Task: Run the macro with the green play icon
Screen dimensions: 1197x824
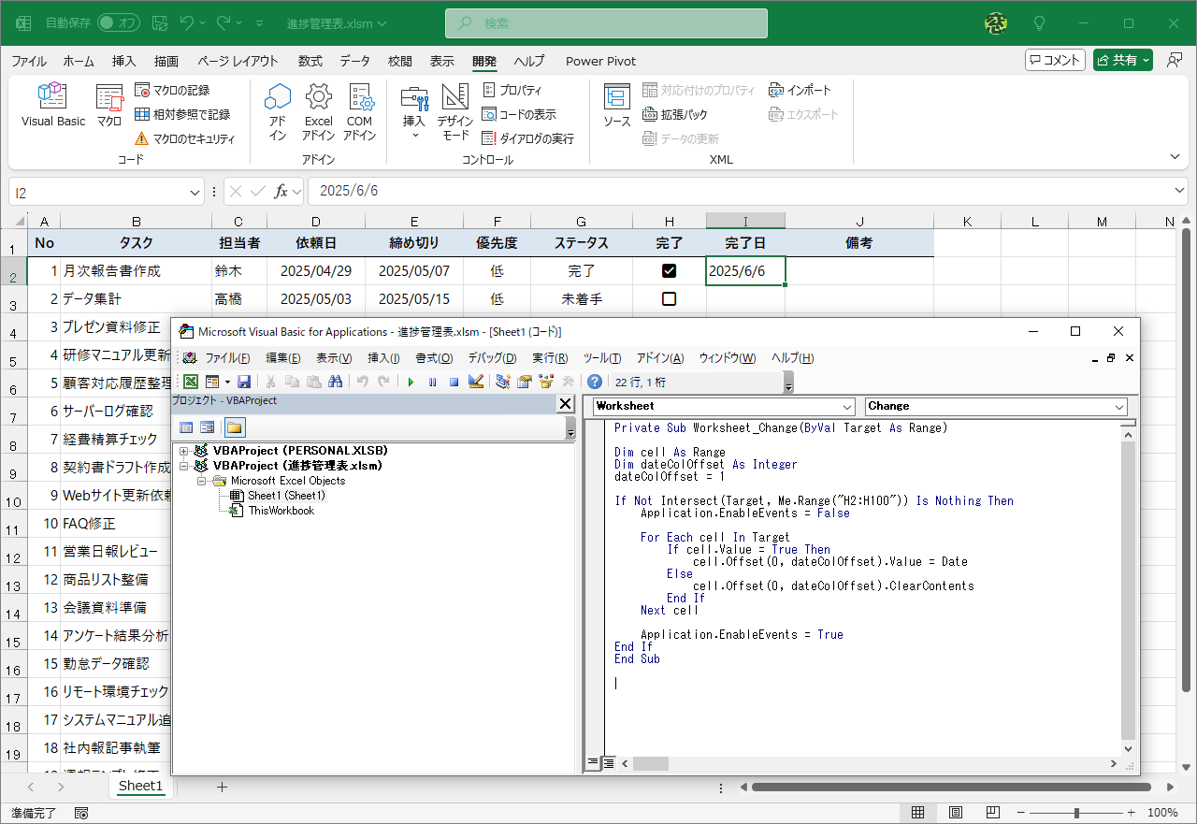Action: click(411, 382)
